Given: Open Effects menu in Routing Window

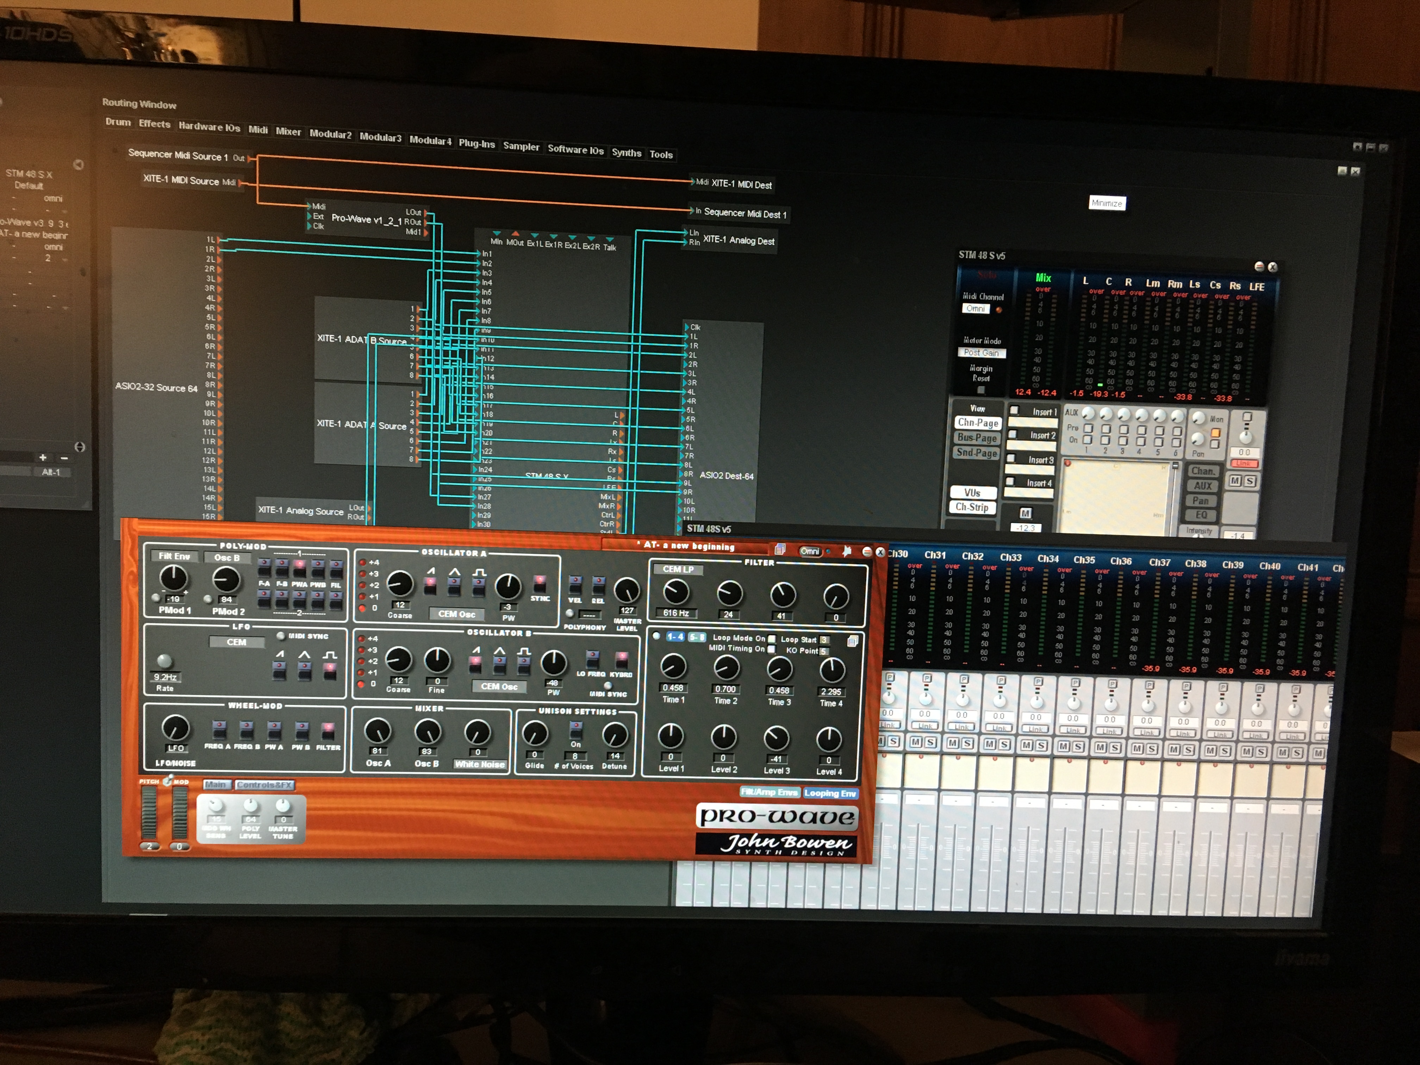Looking at the screenshot, I should coord(154,124).
